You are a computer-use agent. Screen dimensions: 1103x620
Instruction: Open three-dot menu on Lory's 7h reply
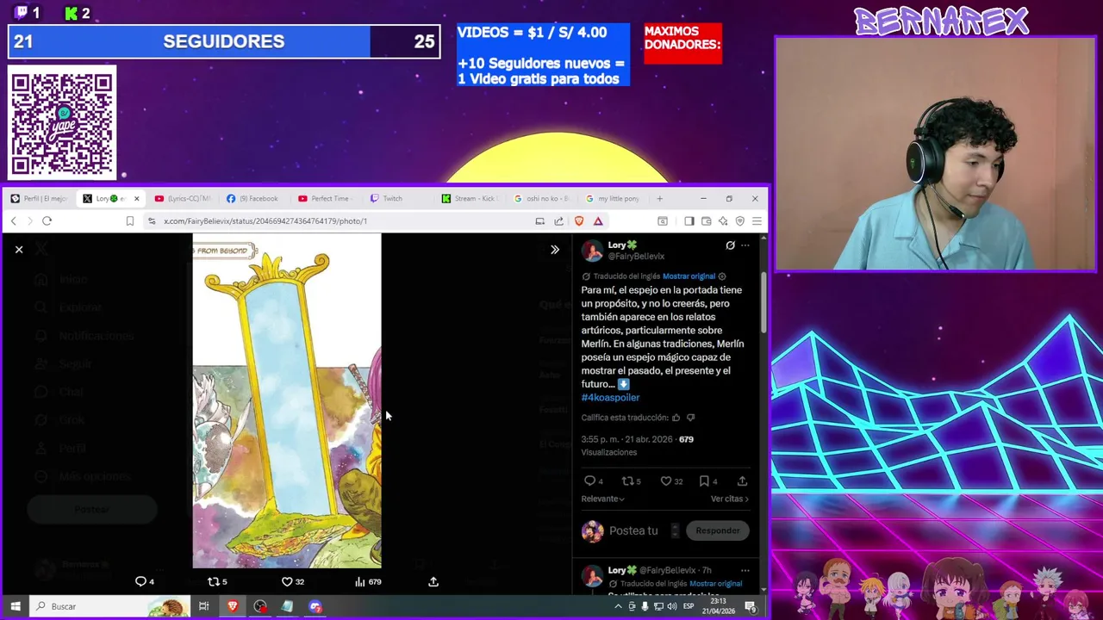(x=745, y=570)
